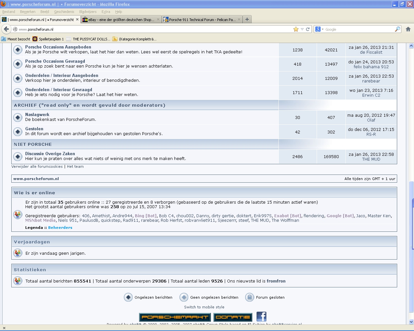This screenshot has width=414, height=331.
Task: Open a new tab with the plus button
Action: [247, 19]
